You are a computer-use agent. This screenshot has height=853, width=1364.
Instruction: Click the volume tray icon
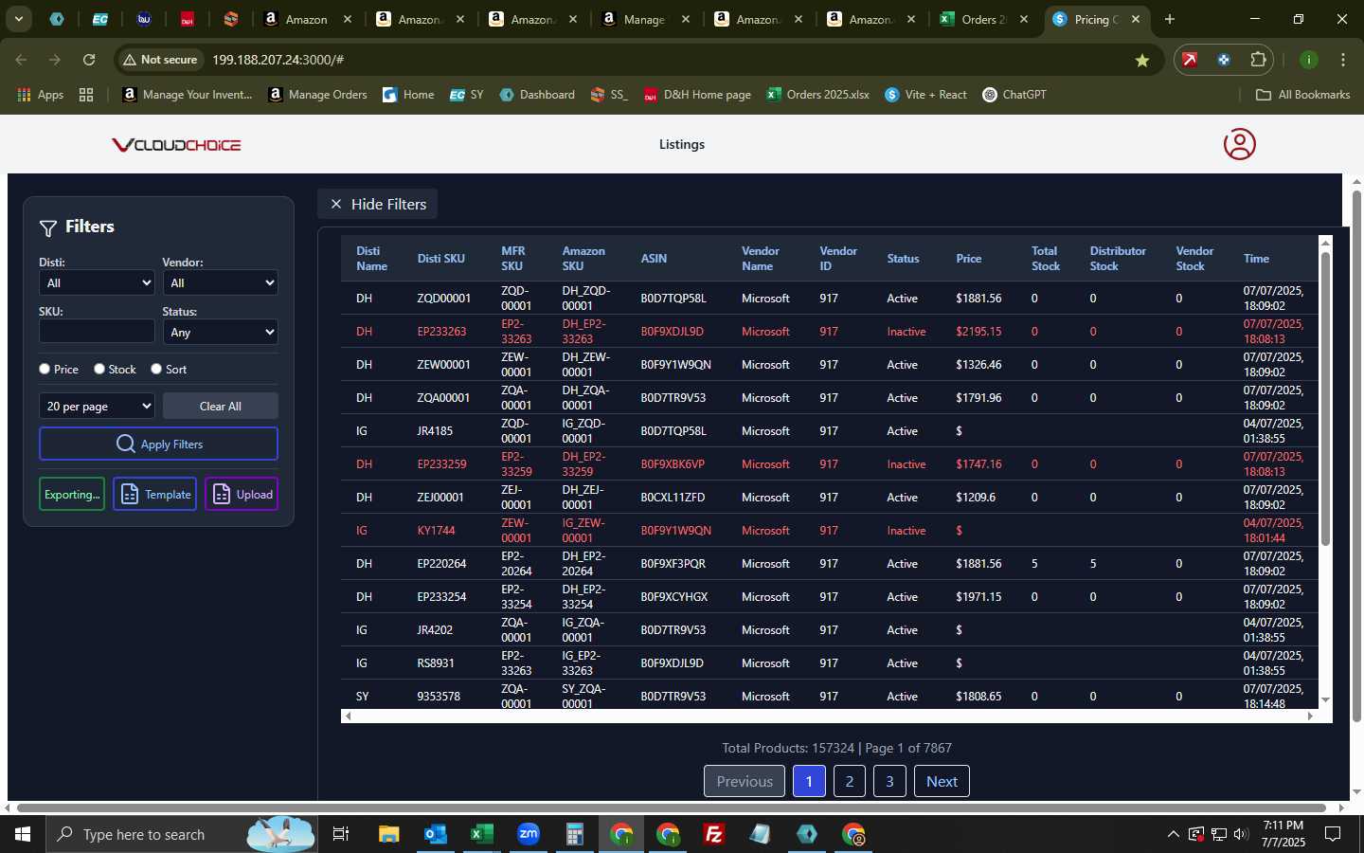[x=1241, y=834]
